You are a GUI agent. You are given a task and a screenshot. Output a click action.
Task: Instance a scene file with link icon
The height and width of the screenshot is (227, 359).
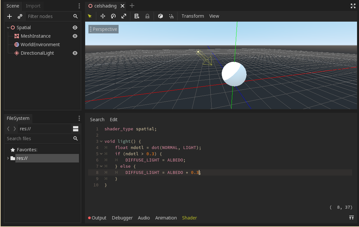(20, 16)
